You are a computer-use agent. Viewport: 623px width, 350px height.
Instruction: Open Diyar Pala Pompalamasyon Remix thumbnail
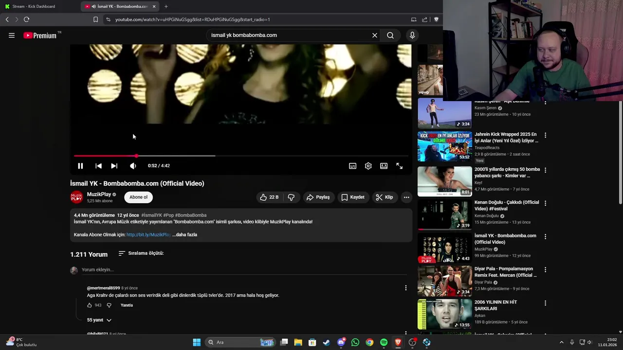pyautogui.click(x=444, y=281)
